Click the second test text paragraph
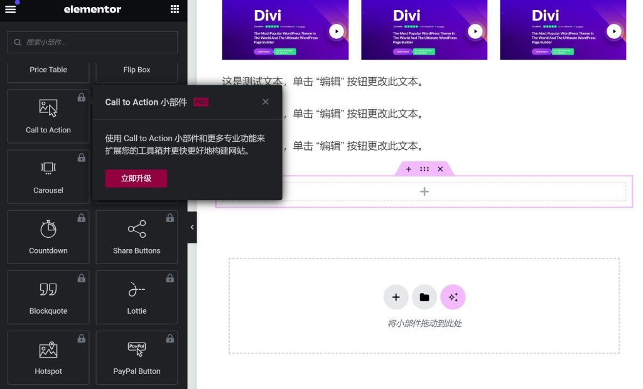Viewport: 643px width, 389px height. (x=353, y=114)
